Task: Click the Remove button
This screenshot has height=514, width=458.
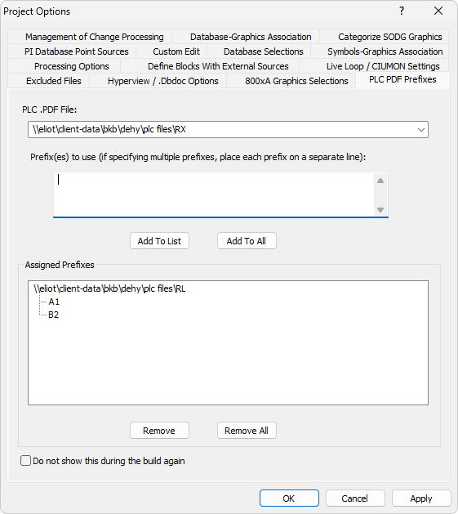Action: click(159, 431)
